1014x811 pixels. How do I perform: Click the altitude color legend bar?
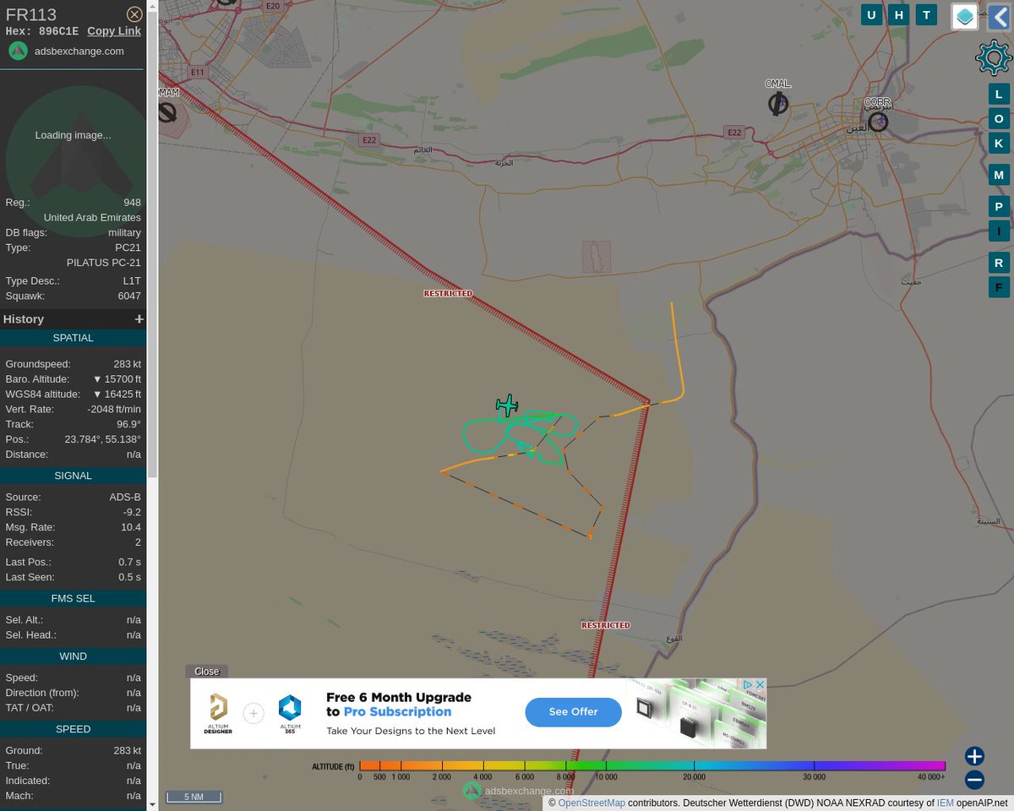point(652,765)
